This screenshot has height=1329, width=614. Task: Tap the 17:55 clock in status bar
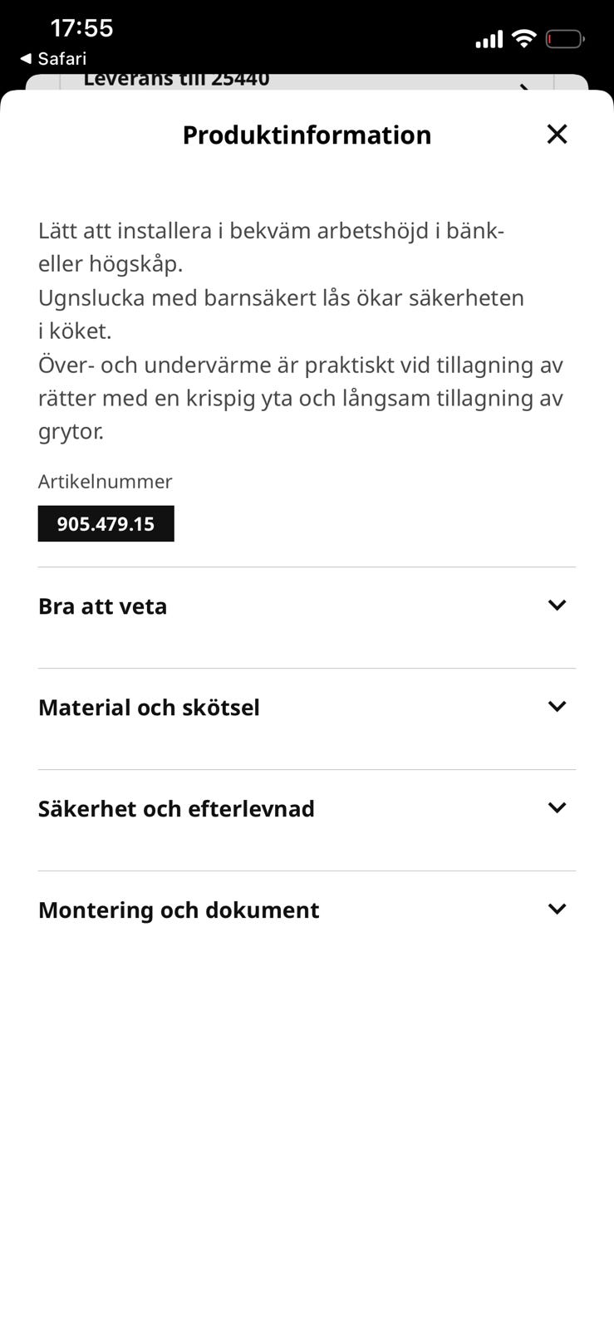pyautogui.click(x=81, y=28)
